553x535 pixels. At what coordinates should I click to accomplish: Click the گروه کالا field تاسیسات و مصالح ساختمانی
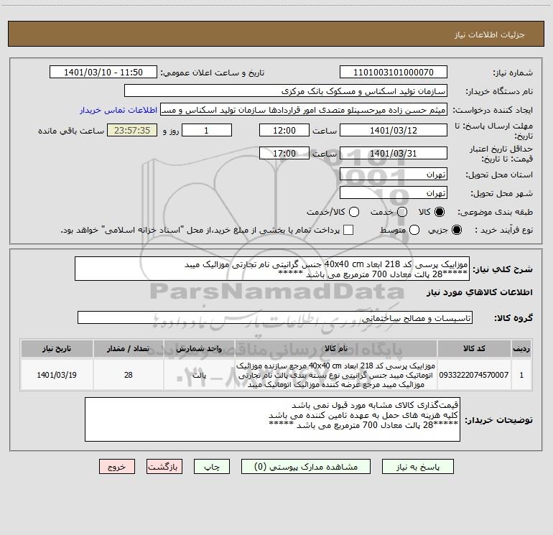coord(275,317)
